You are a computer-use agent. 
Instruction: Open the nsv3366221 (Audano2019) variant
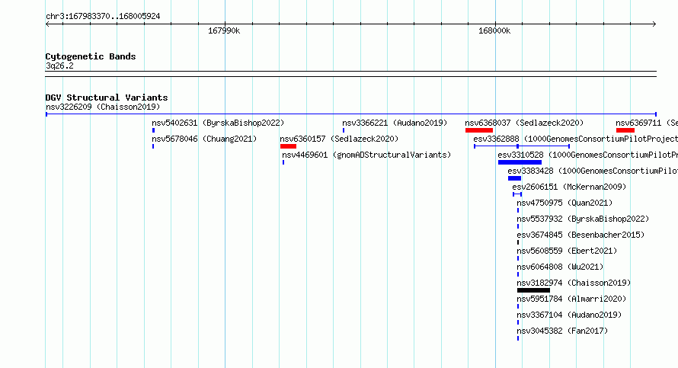point(395,123)
